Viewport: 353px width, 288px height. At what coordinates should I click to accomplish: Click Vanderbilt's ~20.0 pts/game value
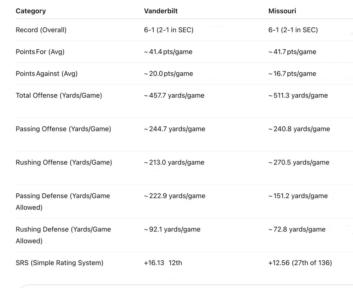point(168,74)
